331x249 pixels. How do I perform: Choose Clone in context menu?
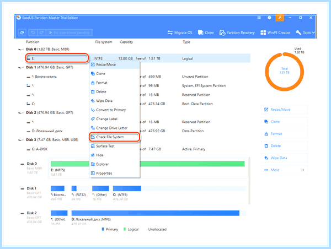click(x=115, y=74)
